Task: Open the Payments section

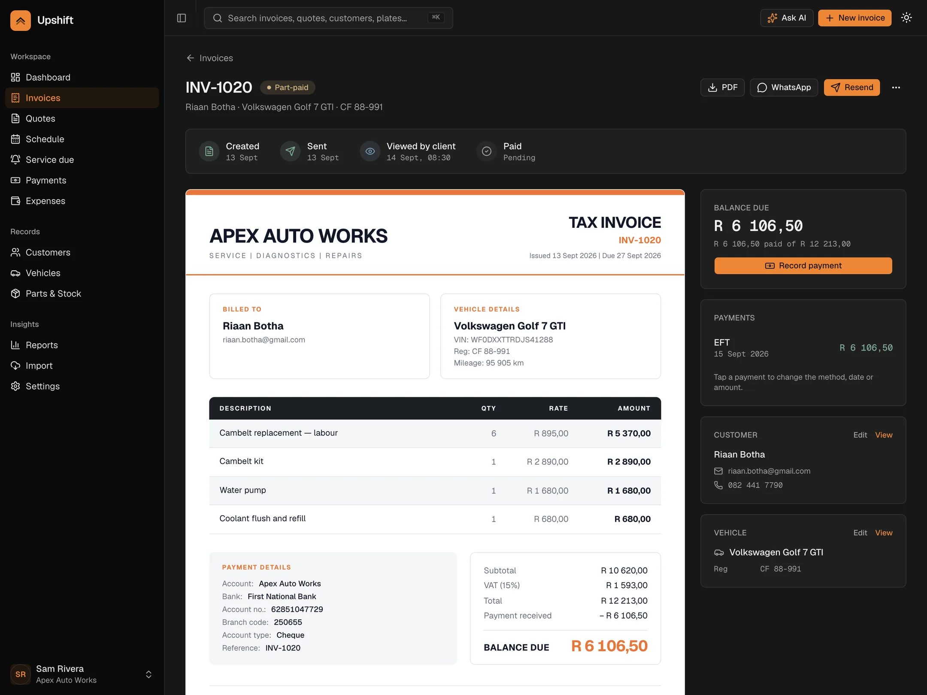Action: 82,180
